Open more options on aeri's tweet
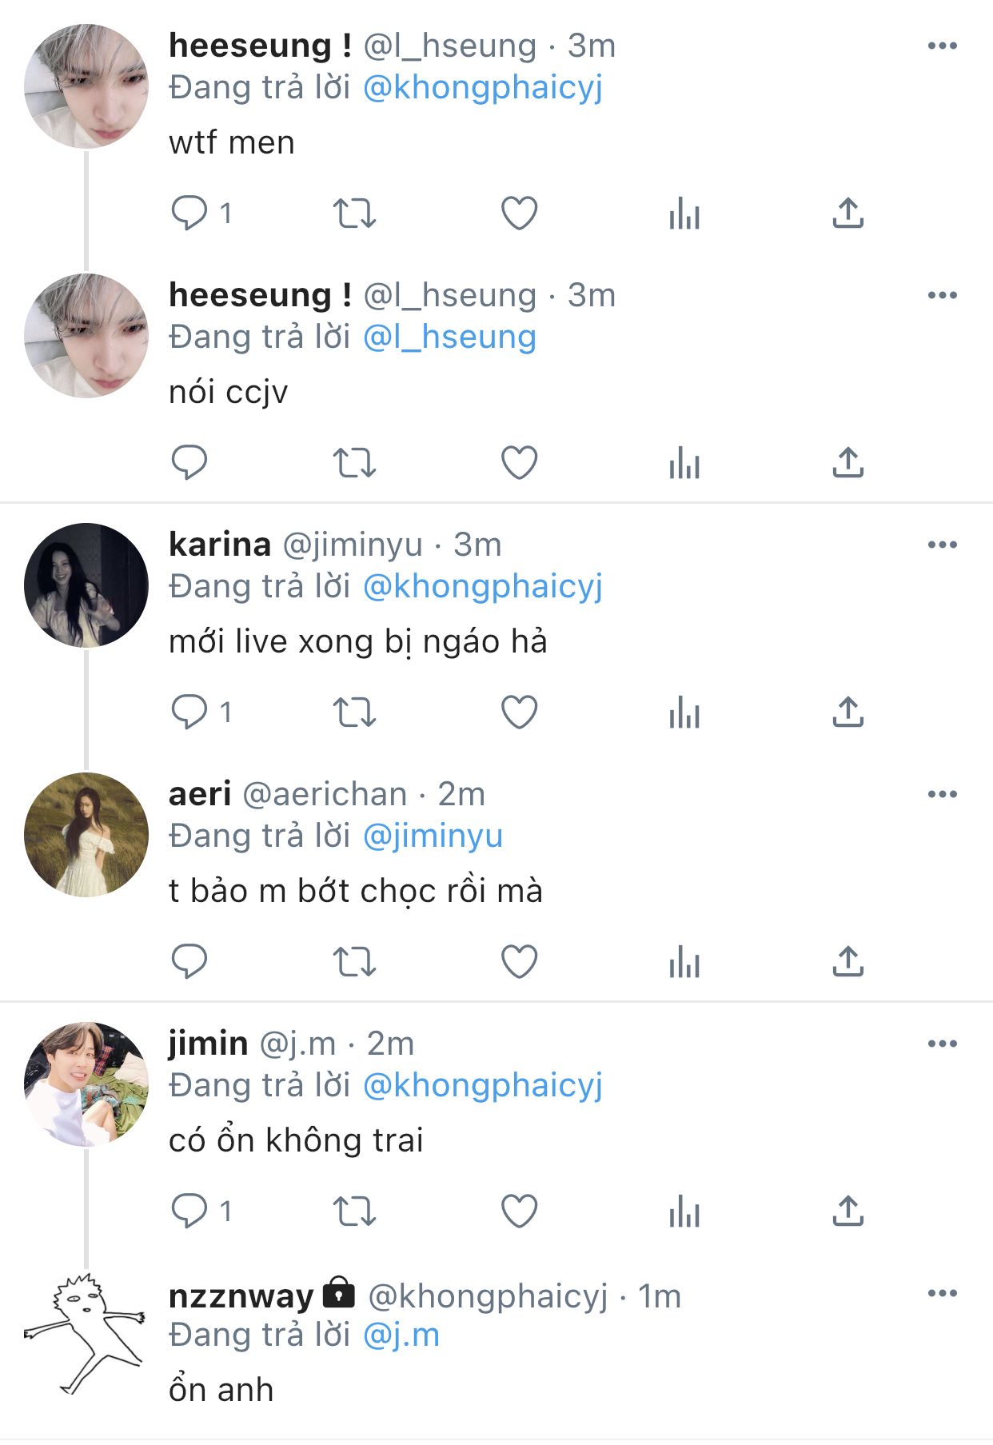The height and width of the screenshot is (1445, 993). tap(942, 795)
